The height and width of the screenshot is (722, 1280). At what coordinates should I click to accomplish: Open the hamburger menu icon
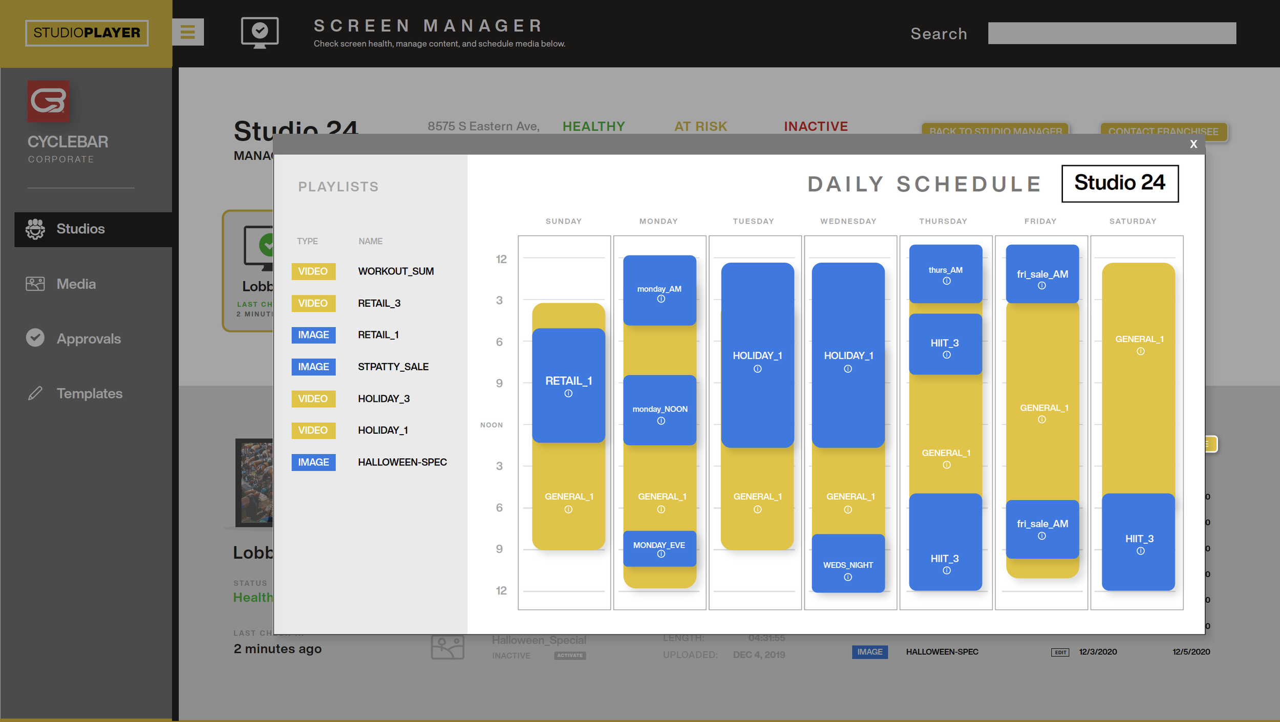point(187,32)
